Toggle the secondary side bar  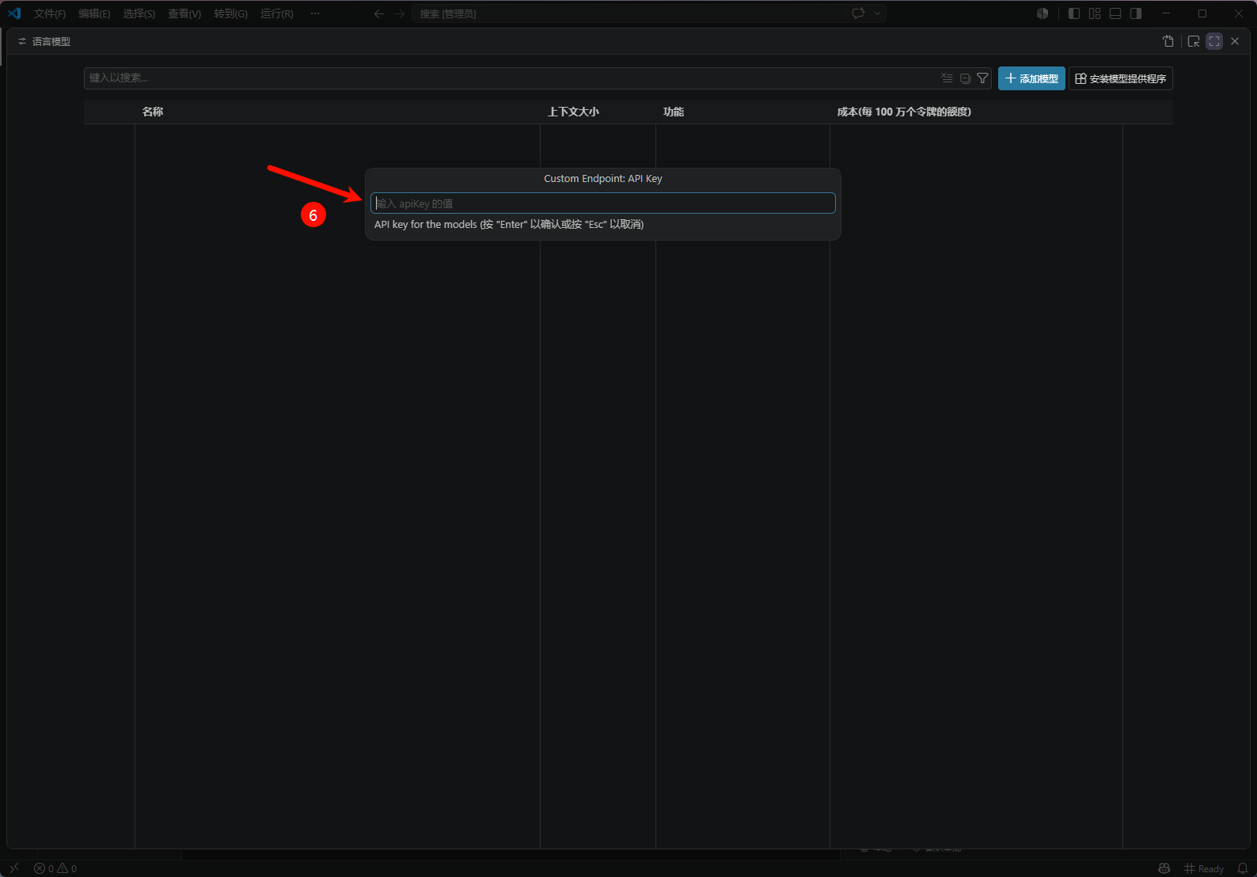[x=1136, y=13]
